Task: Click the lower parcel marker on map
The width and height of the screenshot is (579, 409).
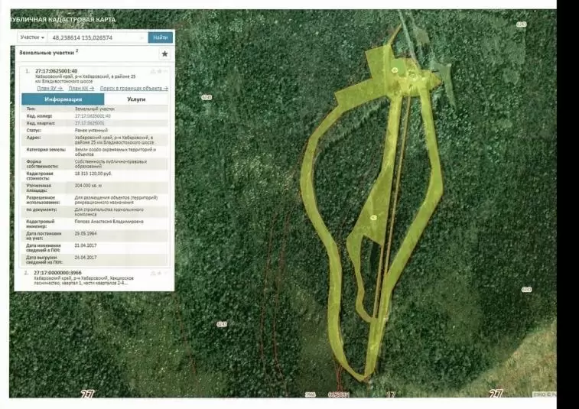Action: tap(373, 218)
